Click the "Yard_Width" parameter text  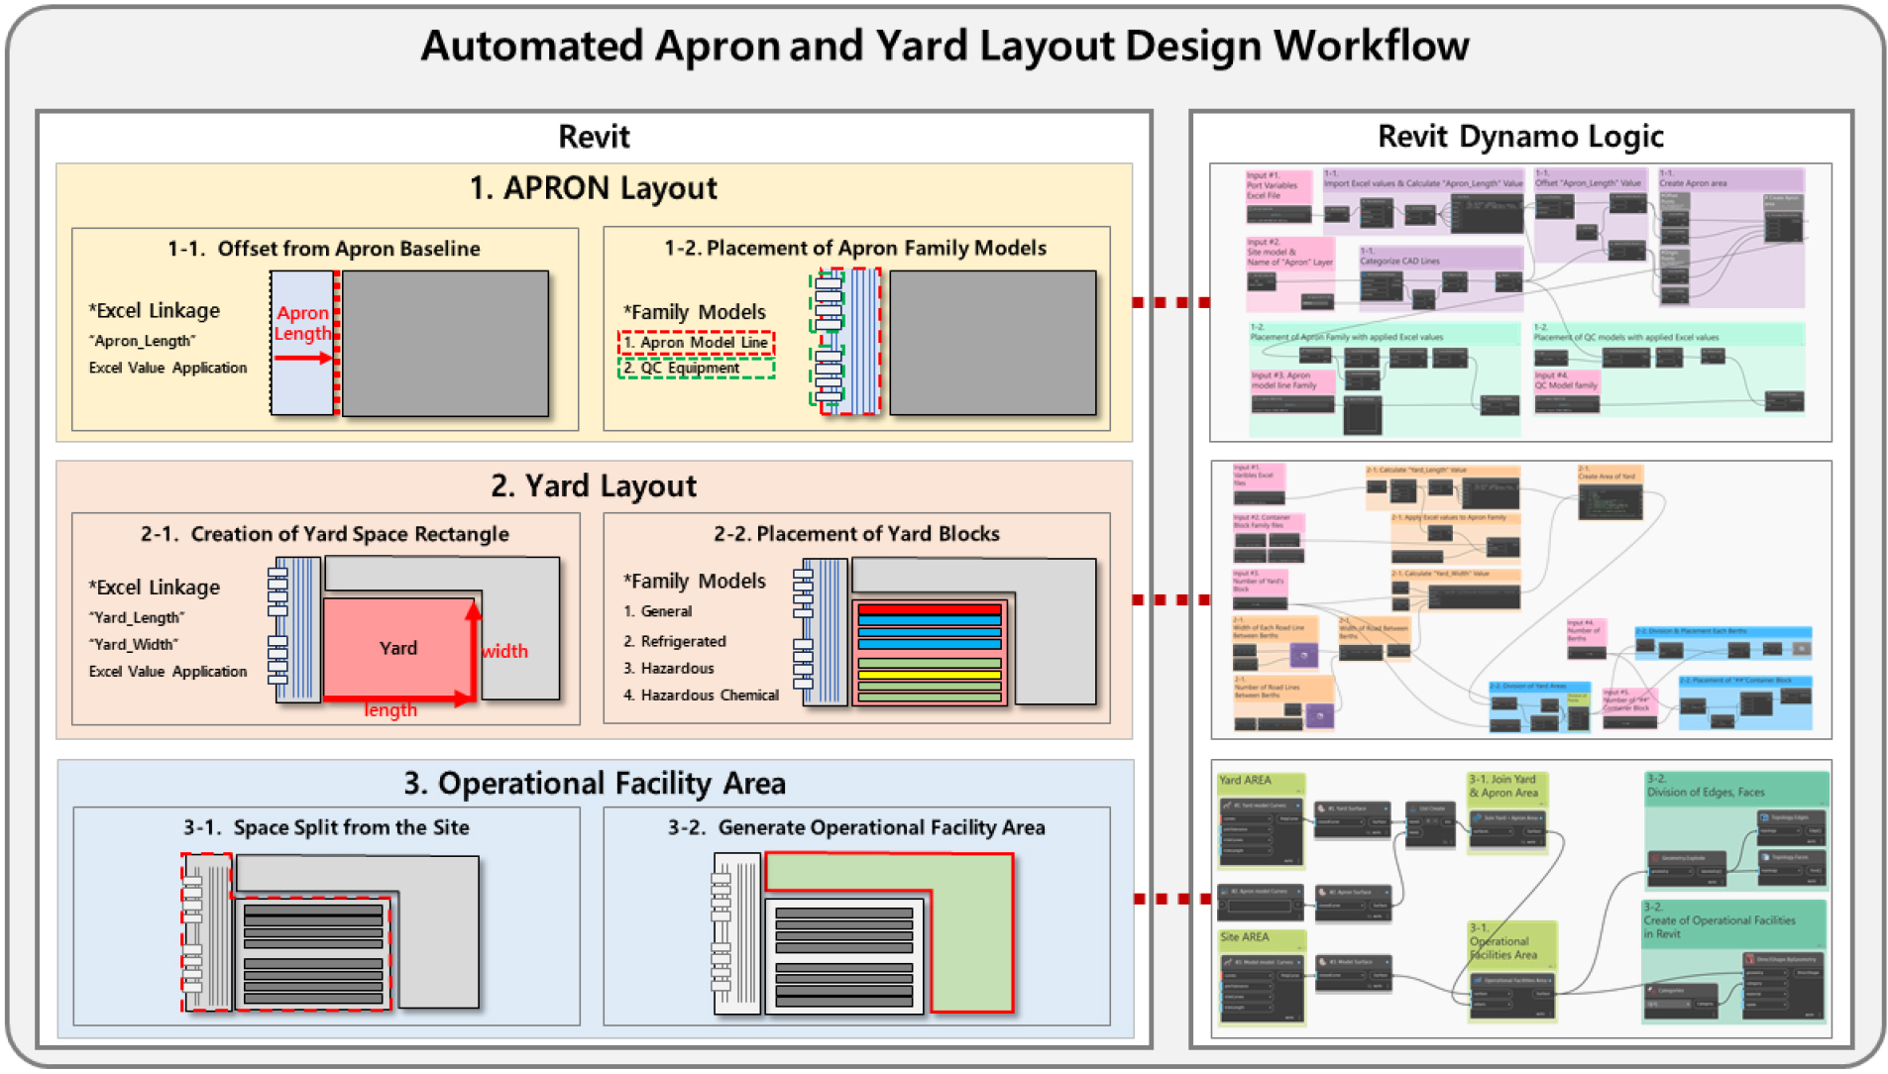[x=134, y=644]
